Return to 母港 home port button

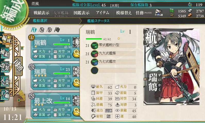pos(18,66)
